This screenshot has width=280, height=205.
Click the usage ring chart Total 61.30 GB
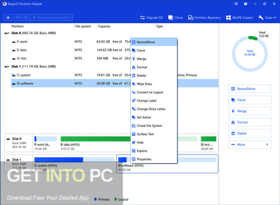250,53
